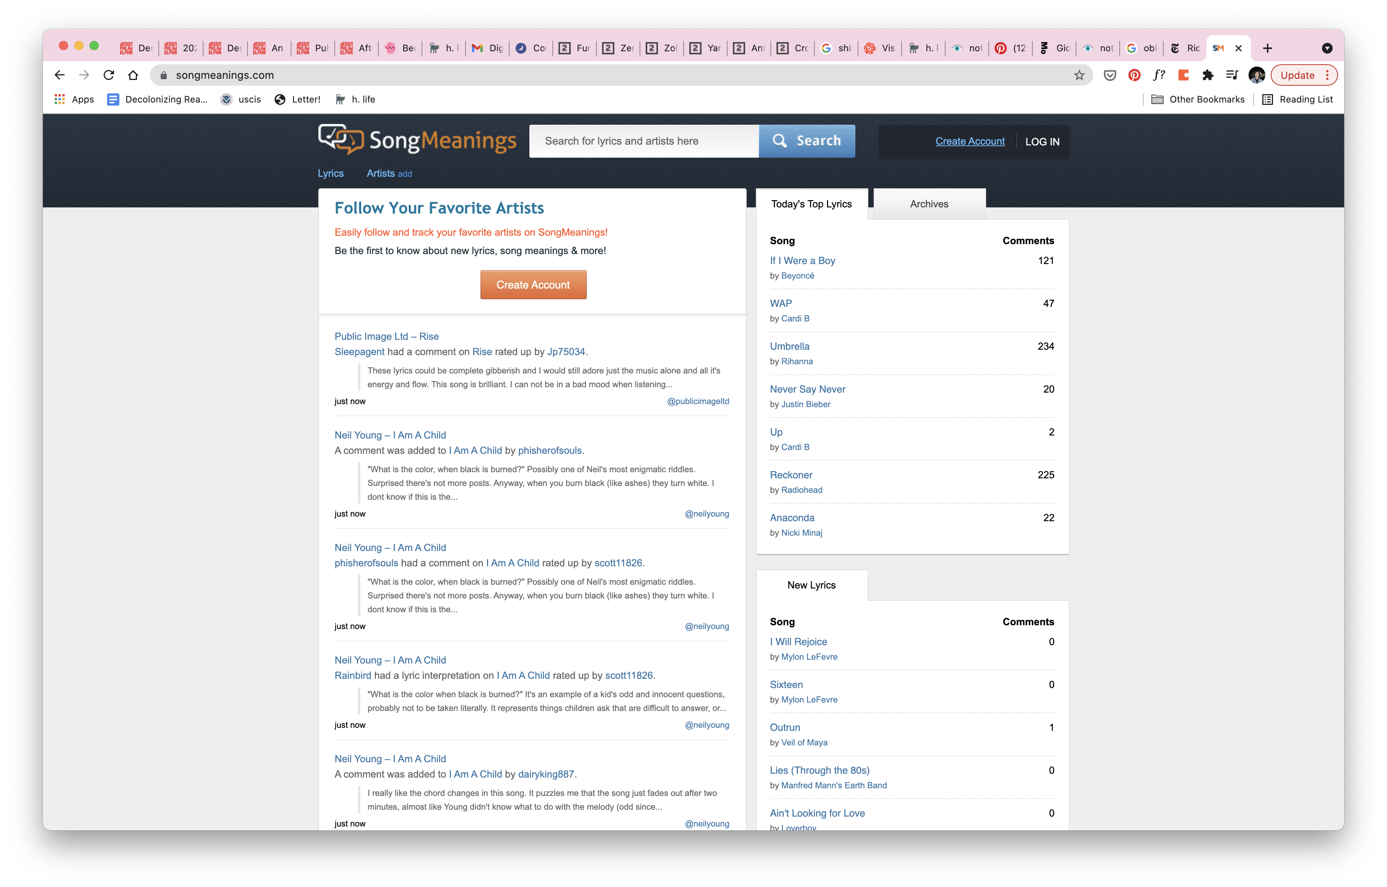Open the Extensions puzzle icon
This screenshot has width=1387, height=887.
click(x=1208, y=75)
